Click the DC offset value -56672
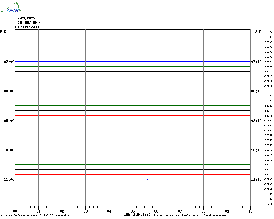274x219 pixels. point(268,165)
